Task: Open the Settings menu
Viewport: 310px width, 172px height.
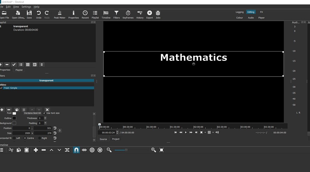Action: point(26,7)
